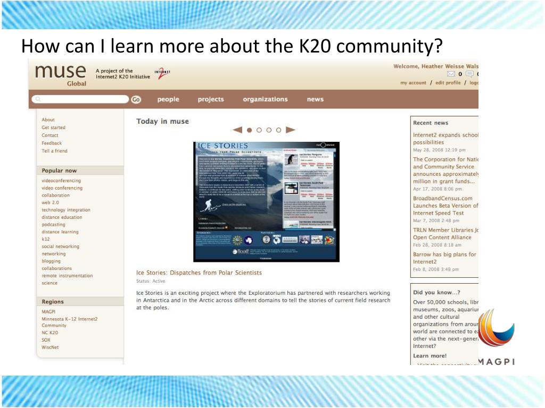Open the About sidebar link
Image resolution: width=545 pixels, height=408 pixels.
tap(48, 120)
